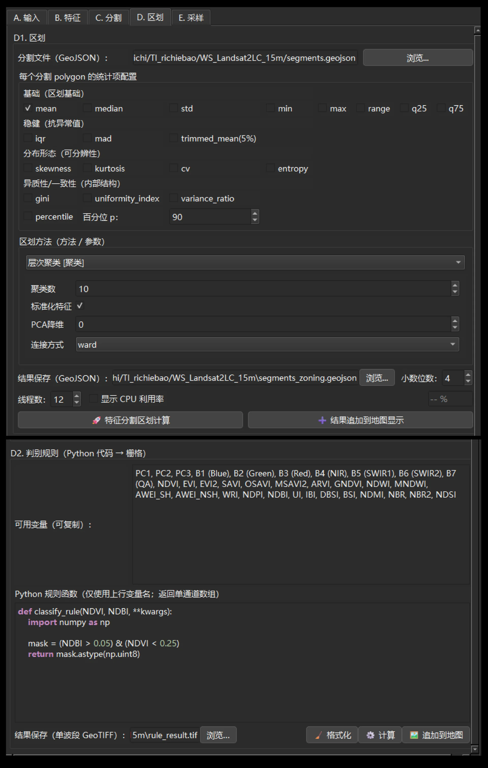Viewport: 488px width, 768px height.
Task: Increase 聚类数 with the up arrow
Action: coord(455,285)
